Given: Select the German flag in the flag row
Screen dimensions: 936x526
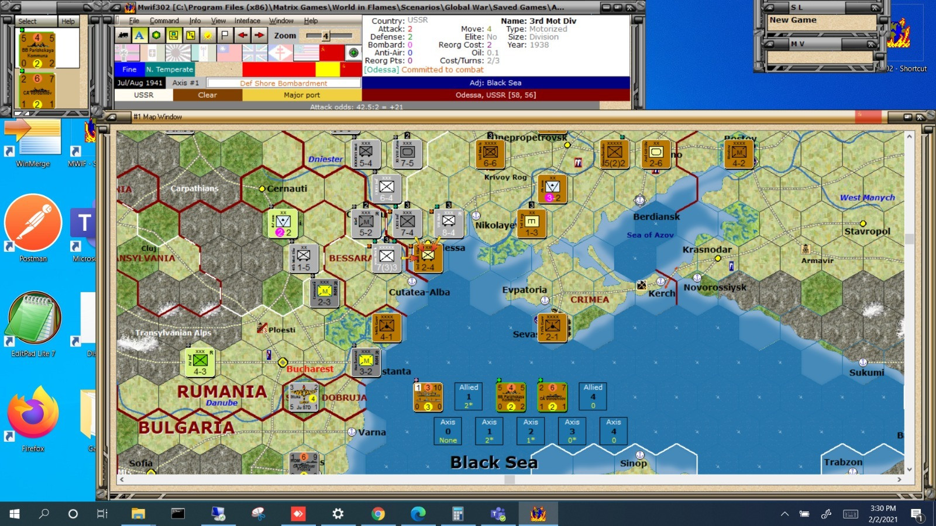Looking at the screenshot, I should click(x=127, y=53).
